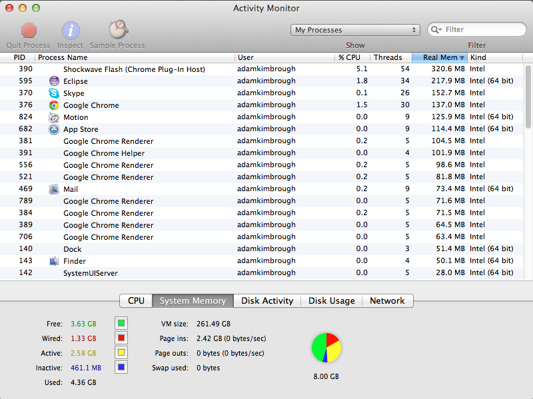Select the Finder app icon
This screenshot has height=399, width=533.
click(54, 261)
